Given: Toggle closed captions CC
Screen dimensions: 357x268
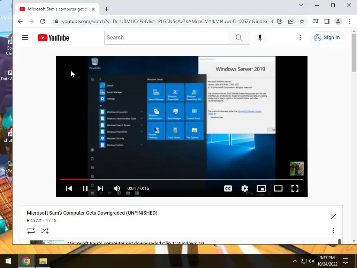Looking at the screenshot, I should pyautogui.click(x=228, y=188).
